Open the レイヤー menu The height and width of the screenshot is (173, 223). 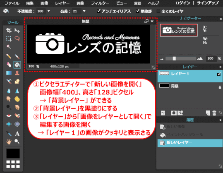tap(62, 3)
